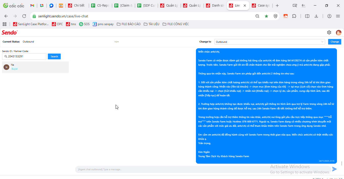Click the Sendo logo
344x179 pixels.
click(10, 32)
